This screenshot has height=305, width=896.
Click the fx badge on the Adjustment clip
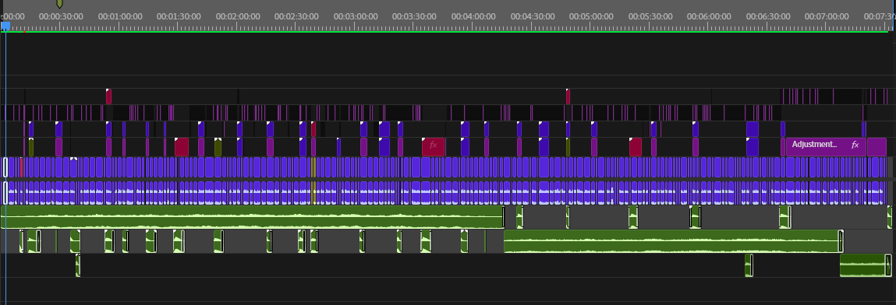click(x=855, y=145)
